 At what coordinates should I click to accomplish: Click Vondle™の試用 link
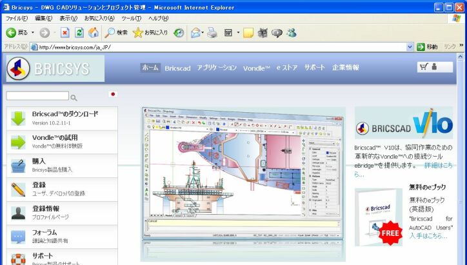pos(55,137)
